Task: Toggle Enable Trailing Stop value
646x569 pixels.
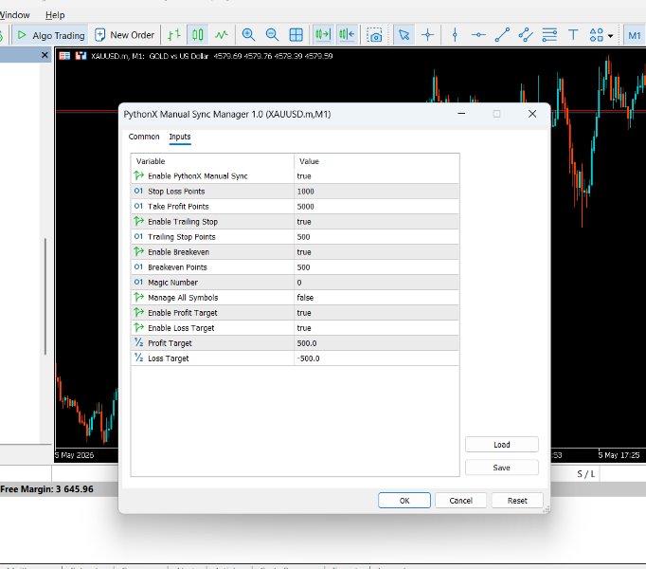Action: click(377, 222)
